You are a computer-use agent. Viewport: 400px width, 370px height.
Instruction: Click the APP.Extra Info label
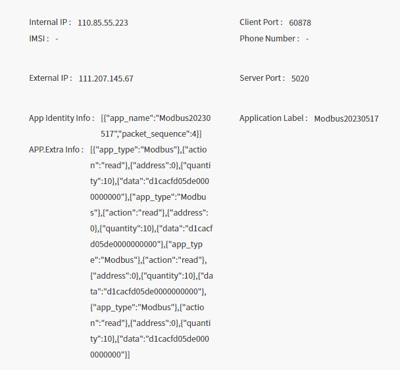57,150
